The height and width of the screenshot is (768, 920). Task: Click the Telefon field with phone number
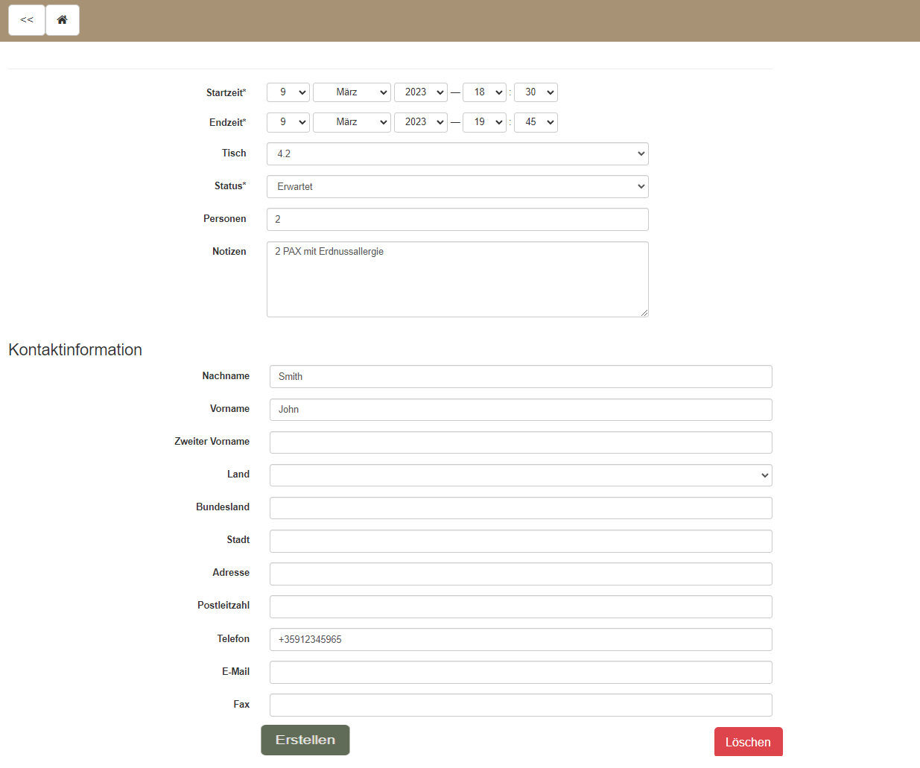click(x=521, y=639)
